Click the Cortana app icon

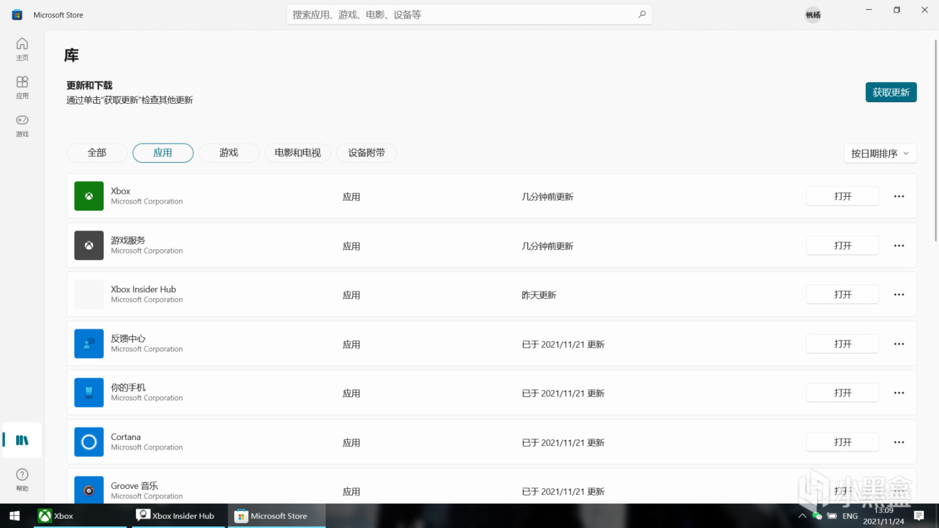click(89, 442)
